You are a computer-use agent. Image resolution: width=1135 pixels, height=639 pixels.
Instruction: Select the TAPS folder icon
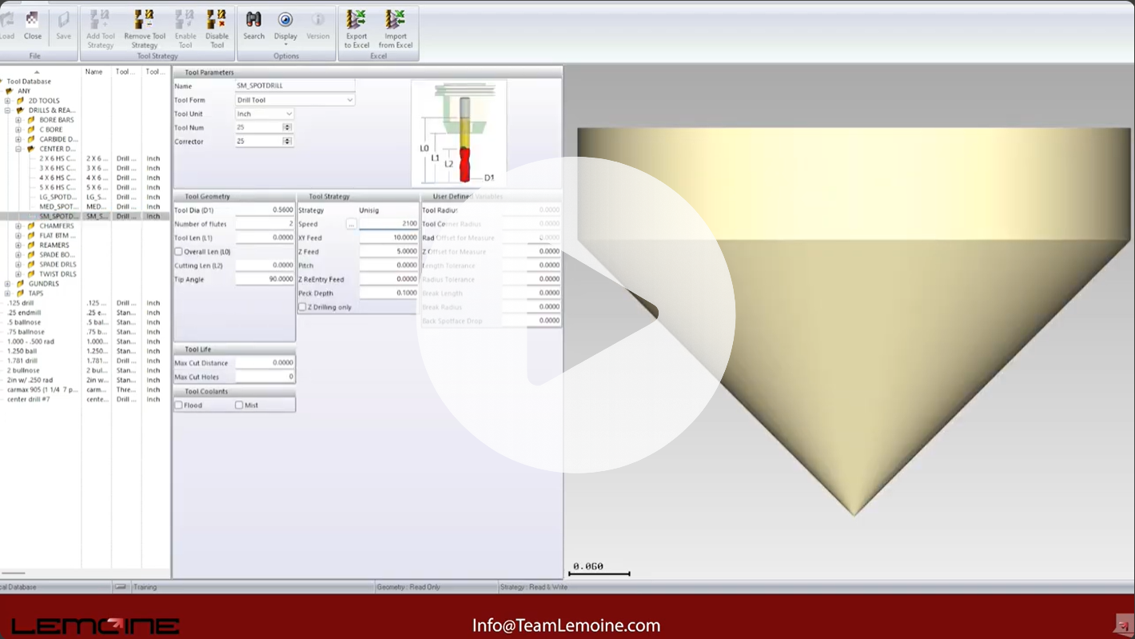coord(21,294)
